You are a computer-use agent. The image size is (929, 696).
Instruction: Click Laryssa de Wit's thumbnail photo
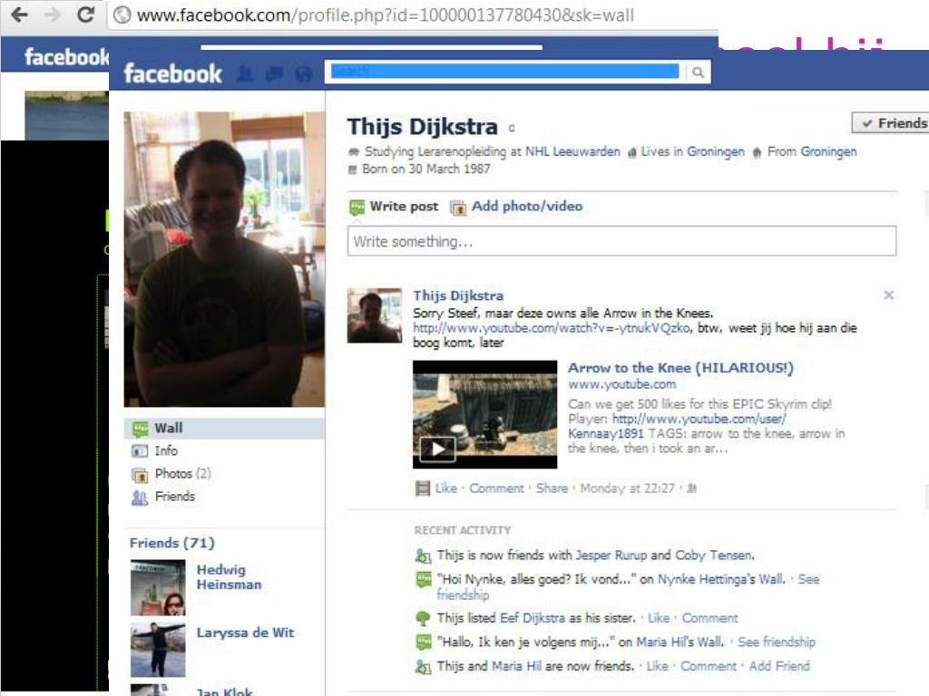158,650
